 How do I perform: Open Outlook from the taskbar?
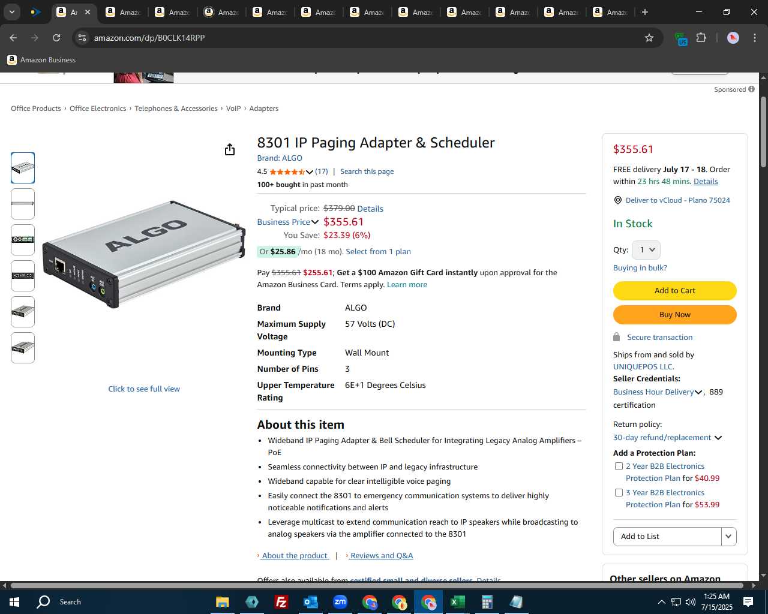click(x=310, y=602)
